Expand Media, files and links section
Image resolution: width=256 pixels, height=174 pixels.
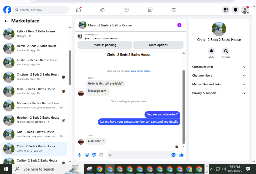pos(219,84)
